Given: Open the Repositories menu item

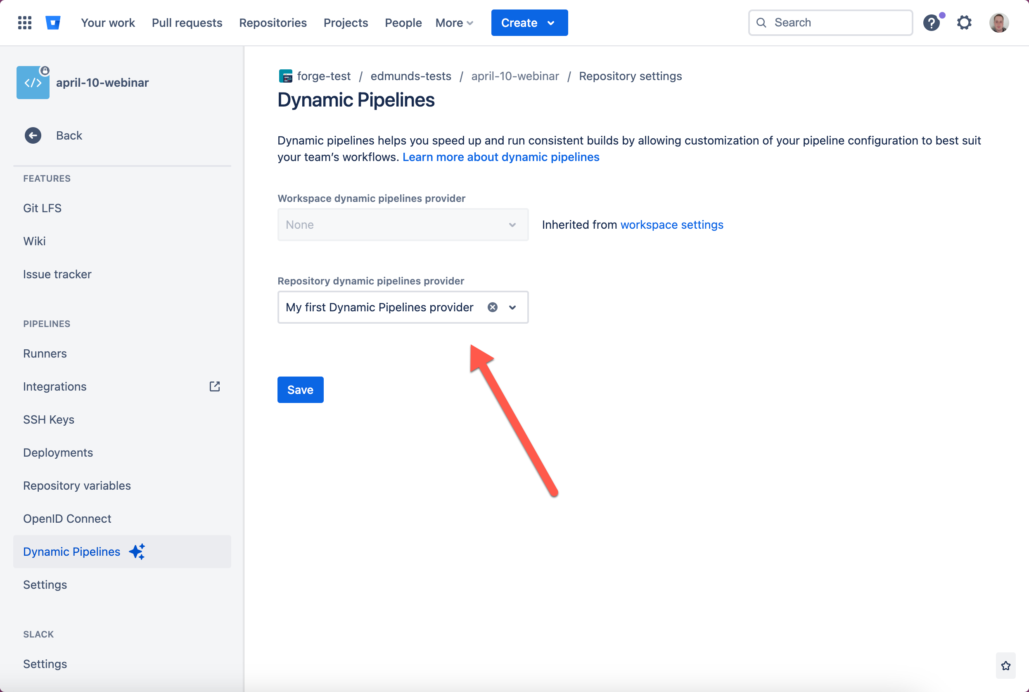Looking at the screenshot, I should click(273, 23).
